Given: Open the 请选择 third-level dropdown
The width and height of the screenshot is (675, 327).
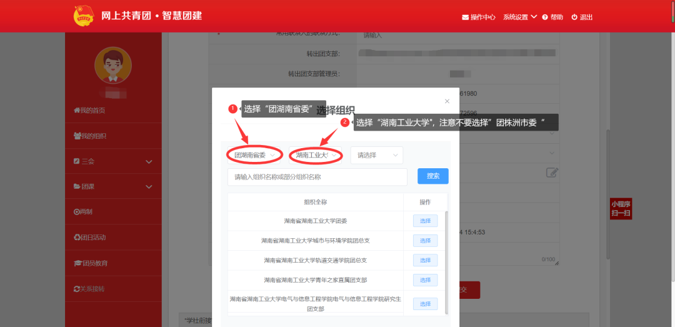Looking at the screenshot, I should [377, 155].
